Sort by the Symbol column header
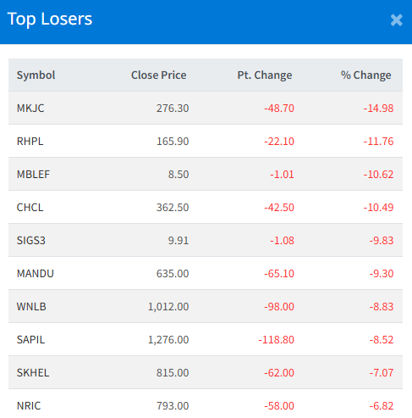Viewport: 412px width, 418px height. tap(36, 75)
